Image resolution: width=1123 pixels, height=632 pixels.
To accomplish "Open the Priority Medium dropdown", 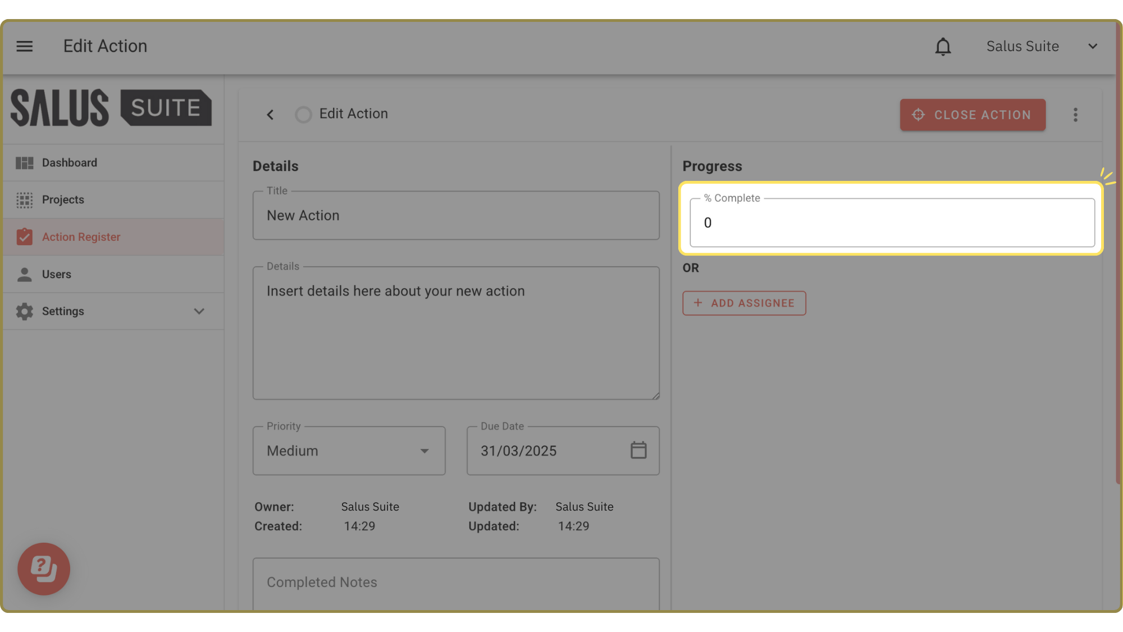I will [x=349, y=451].
